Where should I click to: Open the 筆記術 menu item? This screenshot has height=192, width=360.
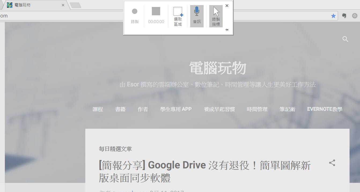pyautogui.click(x=287, y=109)
